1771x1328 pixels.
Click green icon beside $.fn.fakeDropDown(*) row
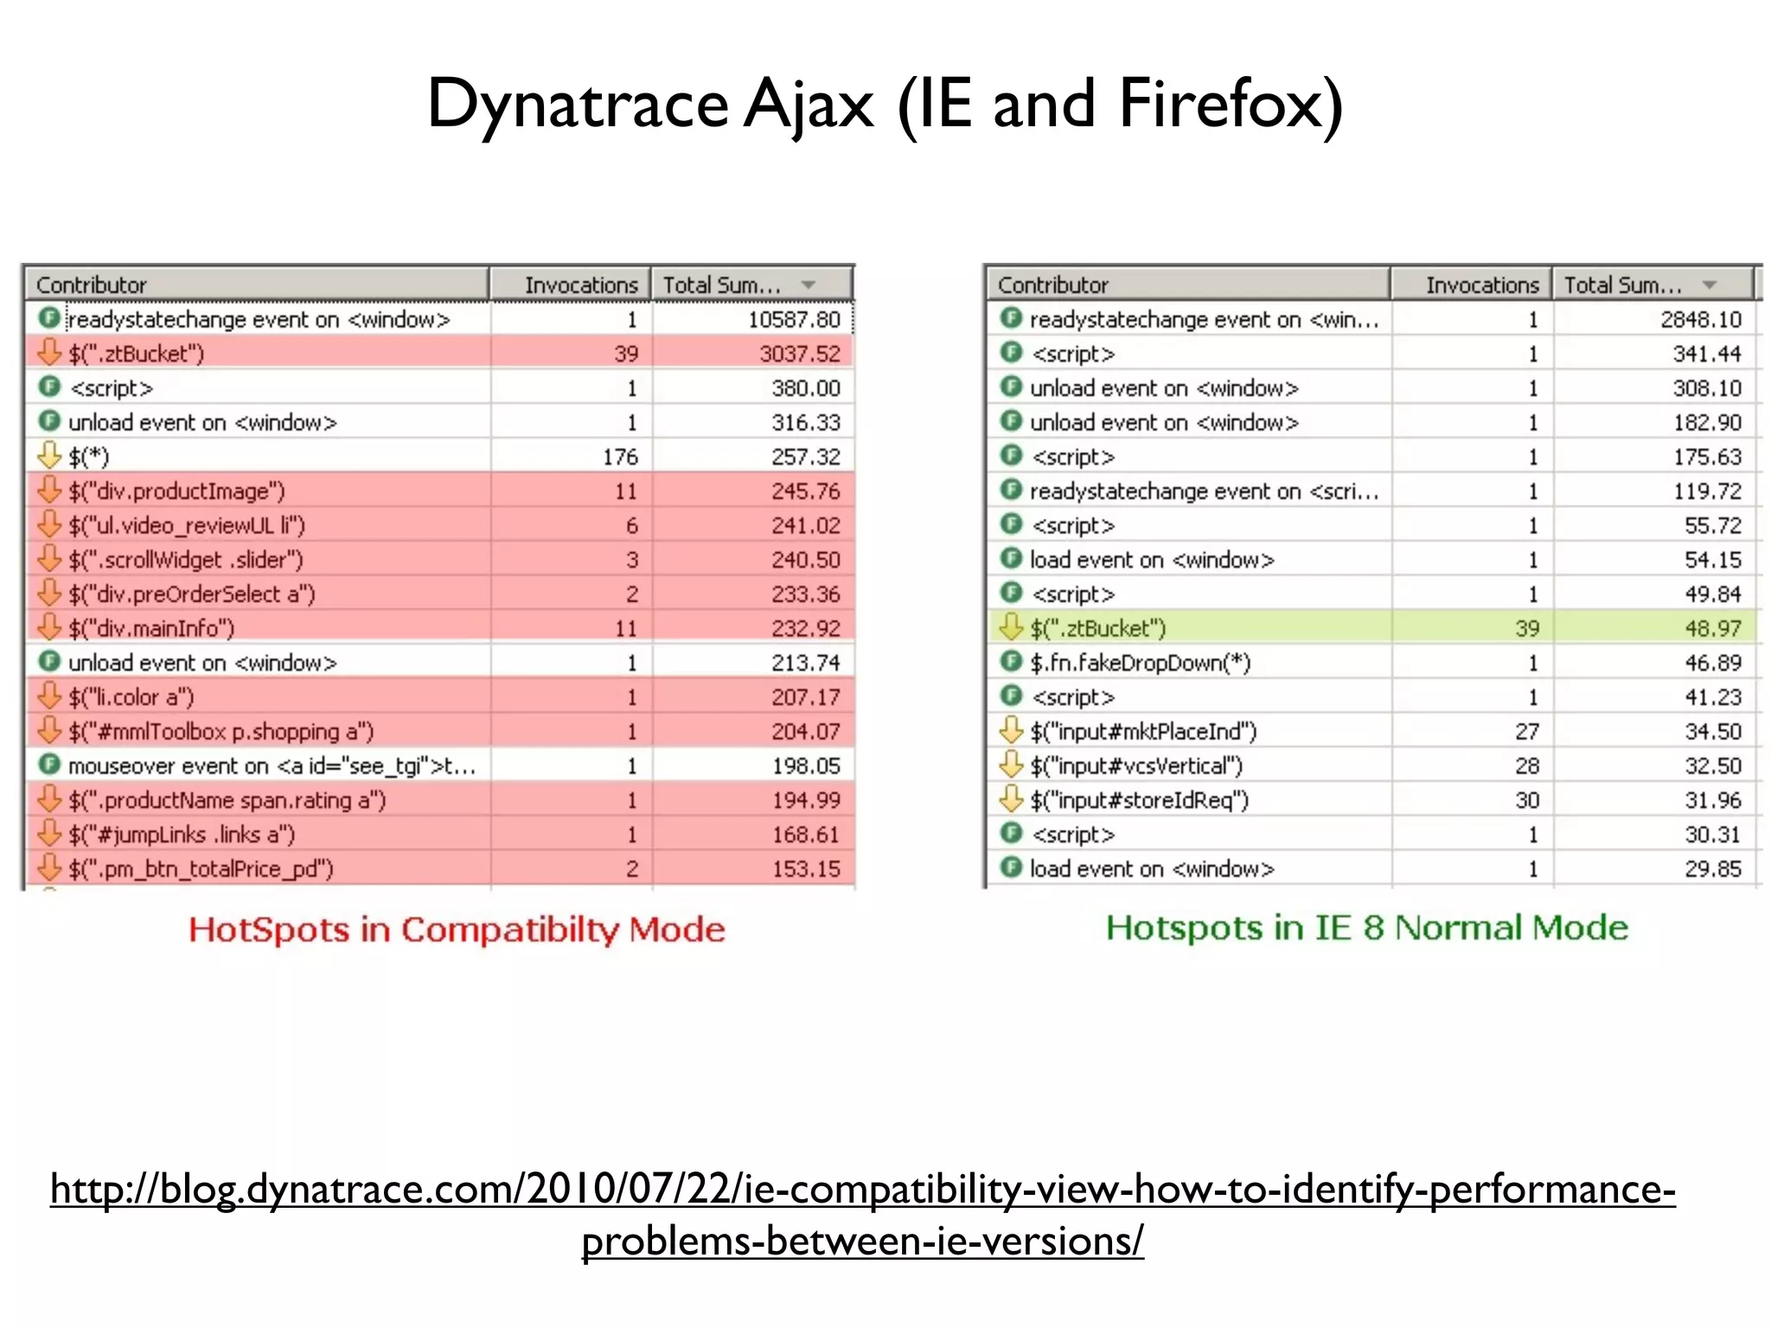1011,661
